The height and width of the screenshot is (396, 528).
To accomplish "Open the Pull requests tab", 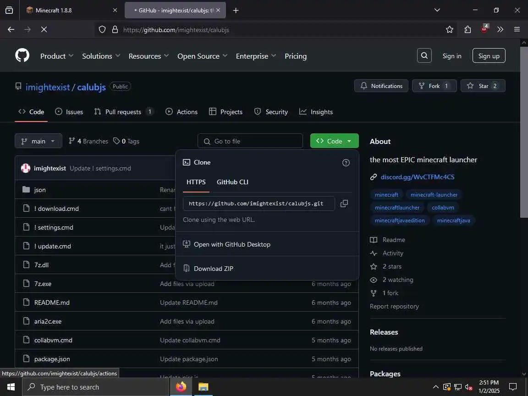I will pyautogui.click(x=124, y=112).
